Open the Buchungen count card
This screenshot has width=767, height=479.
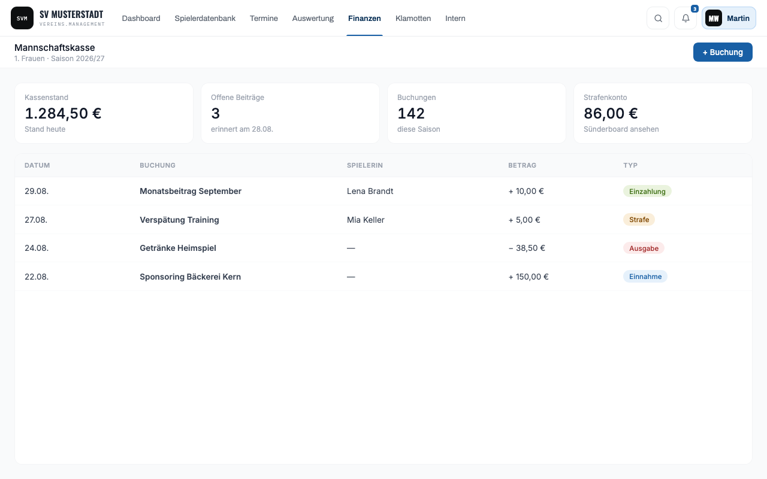(x=476, y=113)
